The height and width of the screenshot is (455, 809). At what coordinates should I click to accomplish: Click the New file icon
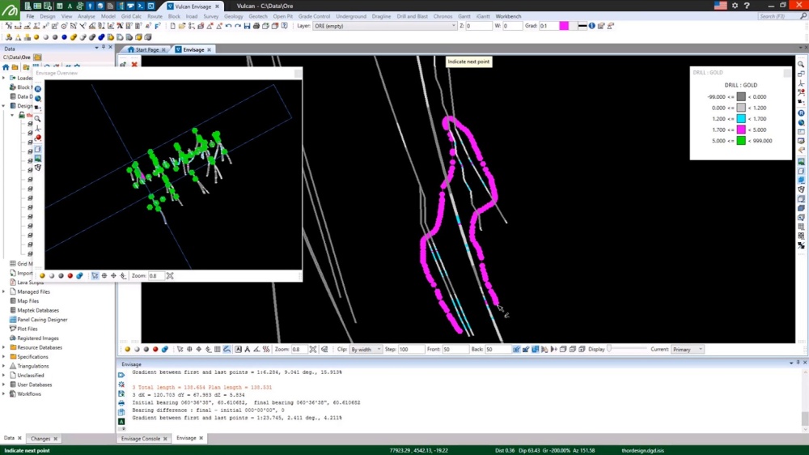[x=173, y=26]
